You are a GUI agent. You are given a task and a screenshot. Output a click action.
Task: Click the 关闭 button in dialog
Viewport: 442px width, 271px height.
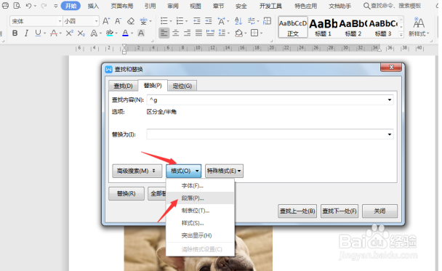point(379,211)
